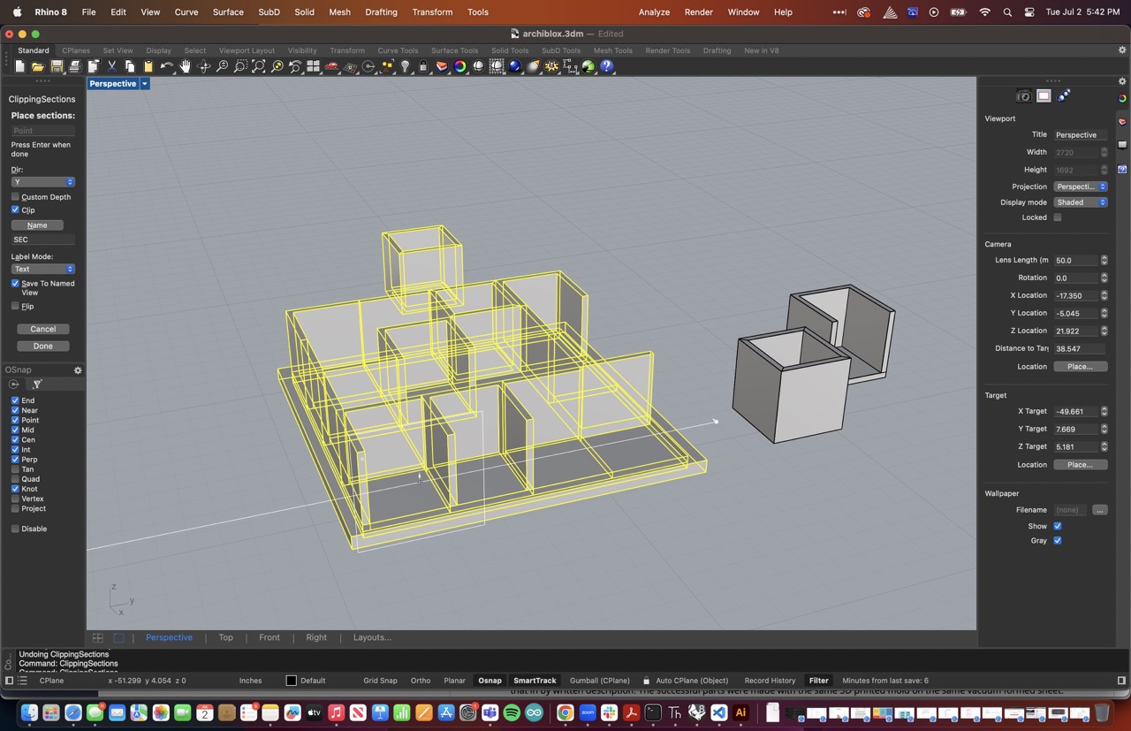Toggle Save To Named View checkbox
1131x731 pixels.
click(15, 284)
